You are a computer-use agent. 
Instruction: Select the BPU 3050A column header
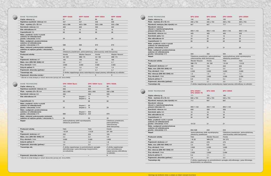228,91
